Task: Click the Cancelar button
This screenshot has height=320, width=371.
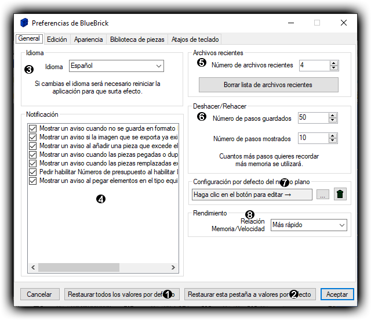Action: click(x=39, y=294)
